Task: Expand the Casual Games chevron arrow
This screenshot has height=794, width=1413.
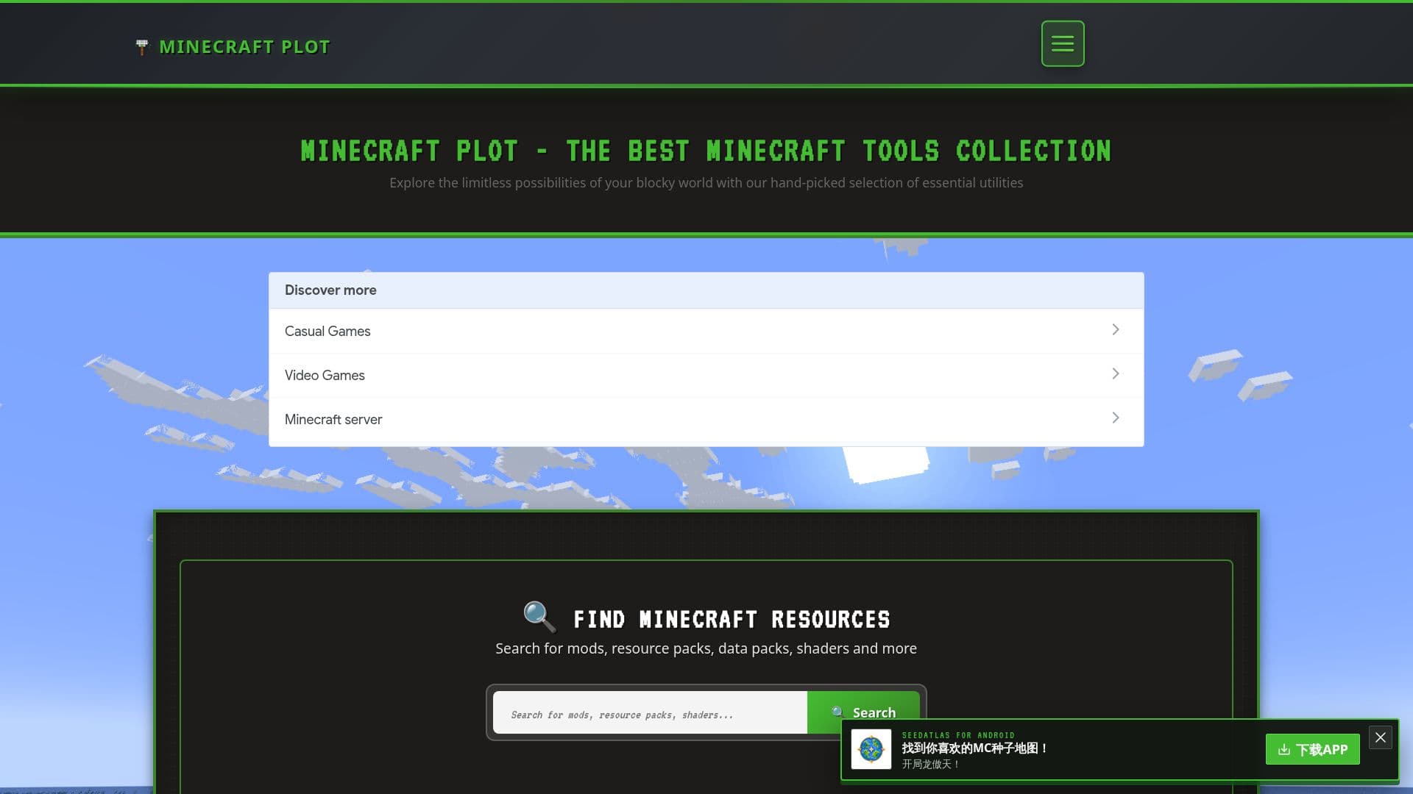Action: [1116, 329]
